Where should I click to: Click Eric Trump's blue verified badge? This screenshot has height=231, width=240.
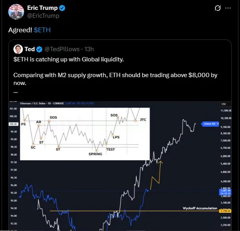coord(62,8)
